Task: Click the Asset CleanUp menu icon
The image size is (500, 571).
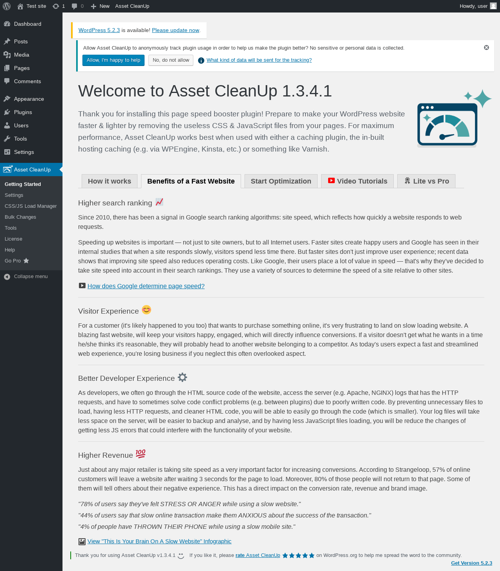Action: [x=7, y=170]
